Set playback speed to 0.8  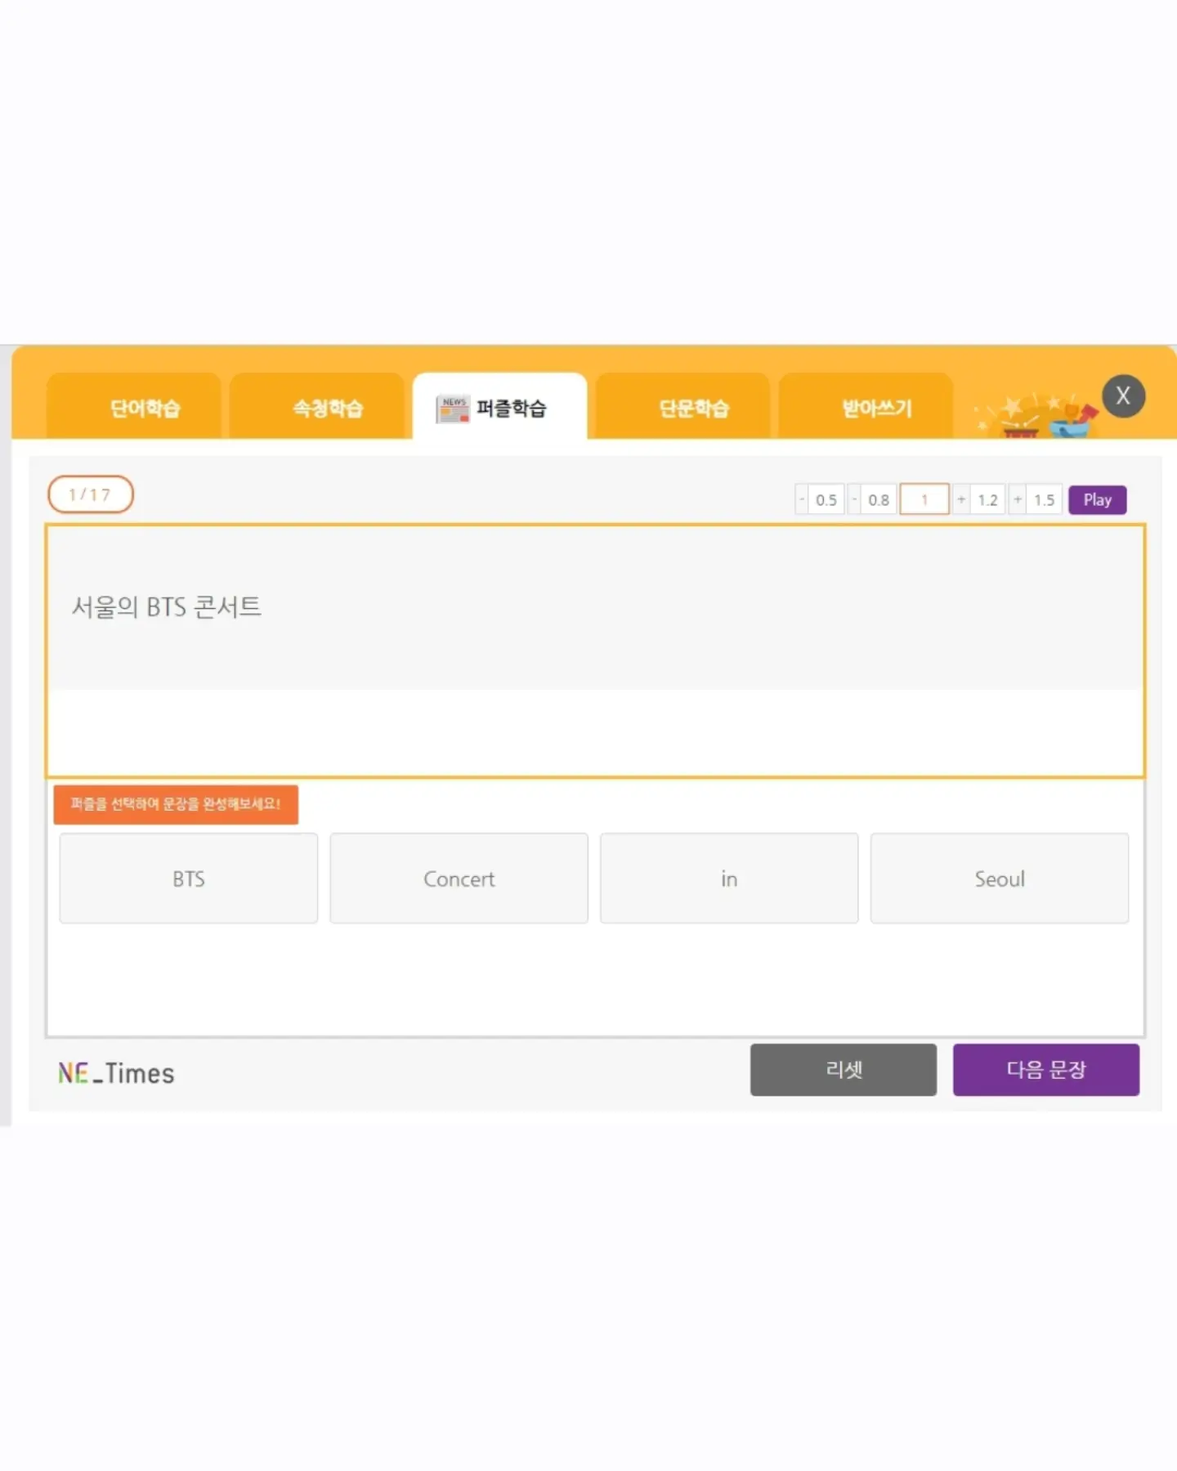coord(872,499)
